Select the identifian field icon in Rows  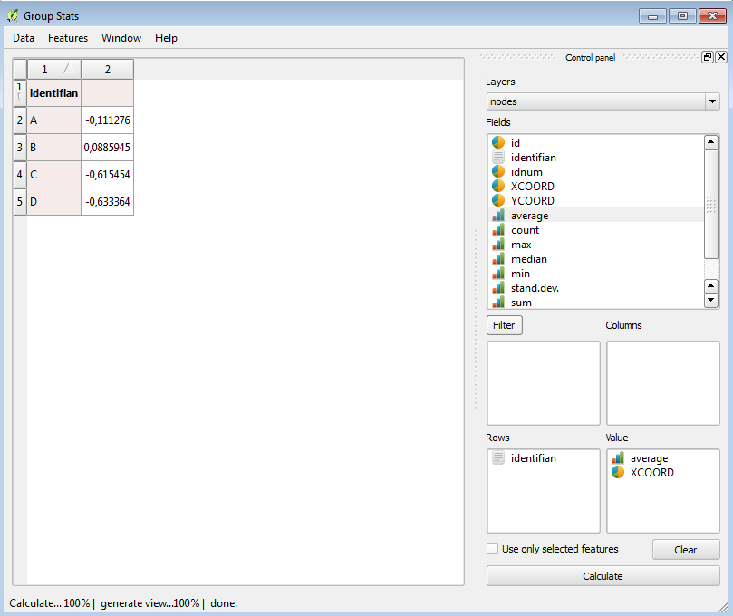(498, 457)
